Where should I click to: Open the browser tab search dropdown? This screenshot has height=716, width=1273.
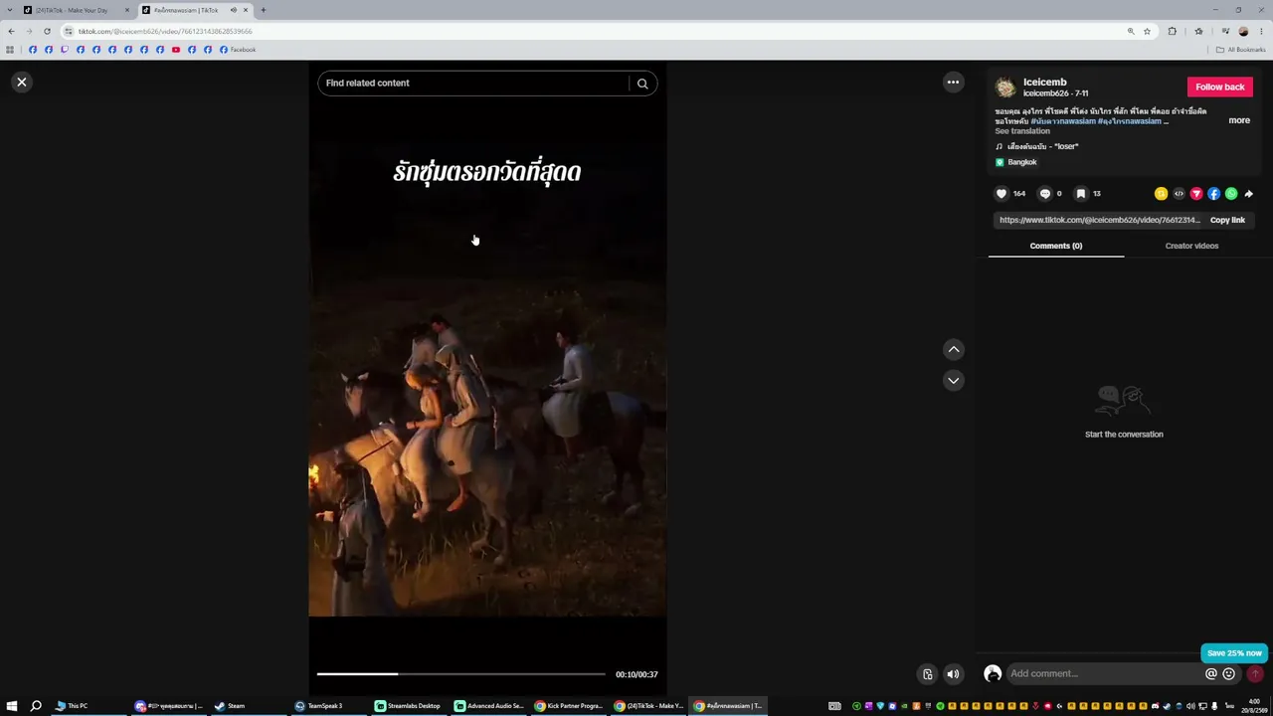tap(10, 10)
